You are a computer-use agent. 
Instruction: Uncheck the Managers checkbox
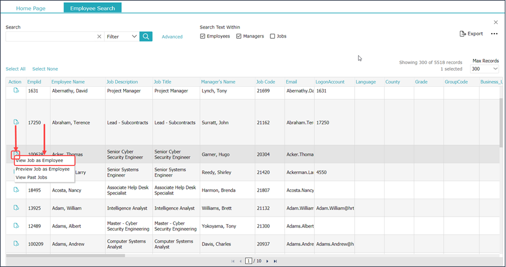[239, 36]
